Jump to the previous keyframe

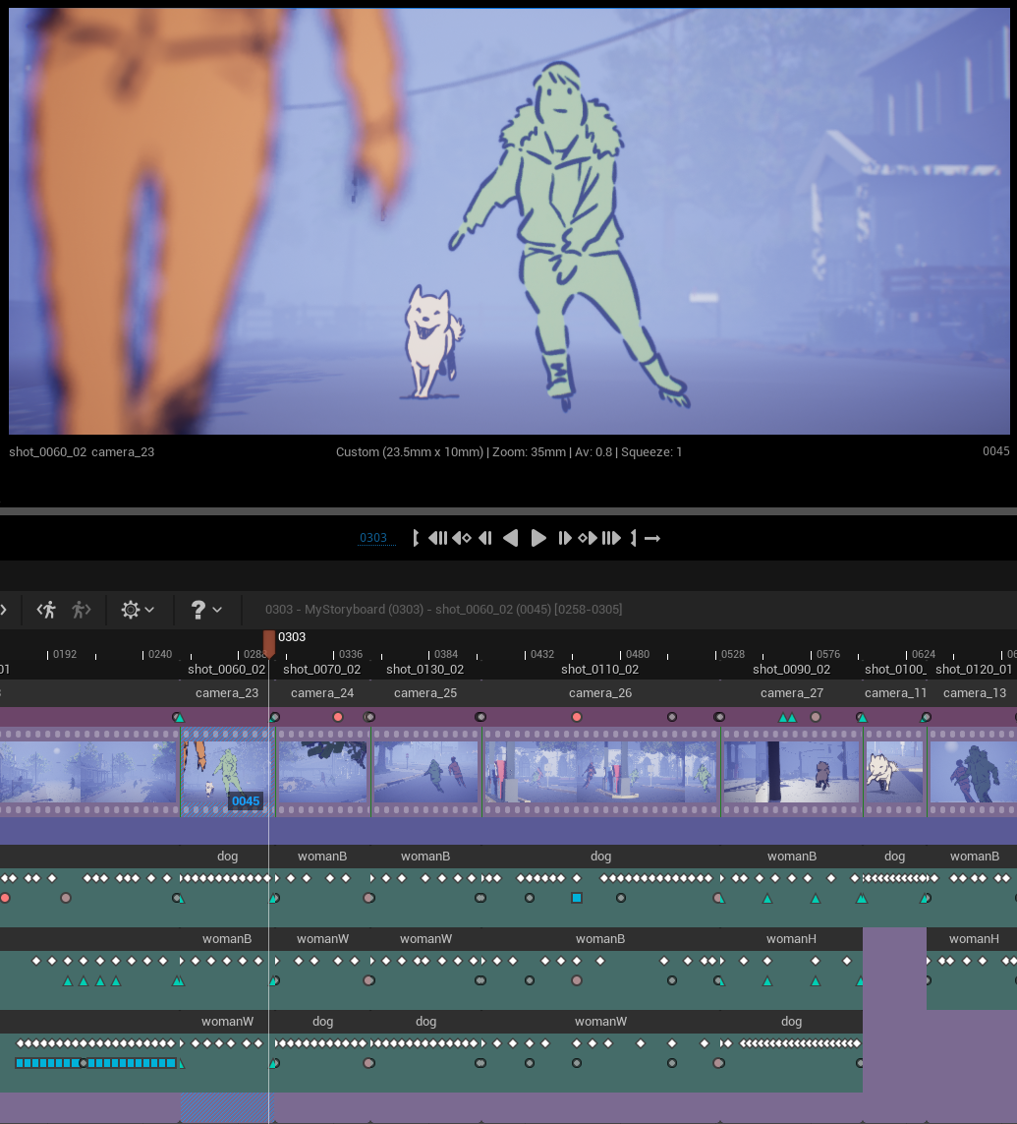(x=462, y=538)
